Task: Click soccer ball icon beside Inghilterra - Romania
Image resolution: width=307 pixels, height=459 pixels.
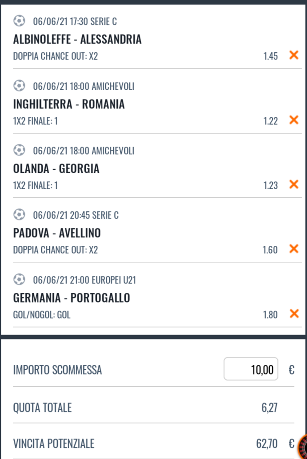Action: click(x=19, y=85)
